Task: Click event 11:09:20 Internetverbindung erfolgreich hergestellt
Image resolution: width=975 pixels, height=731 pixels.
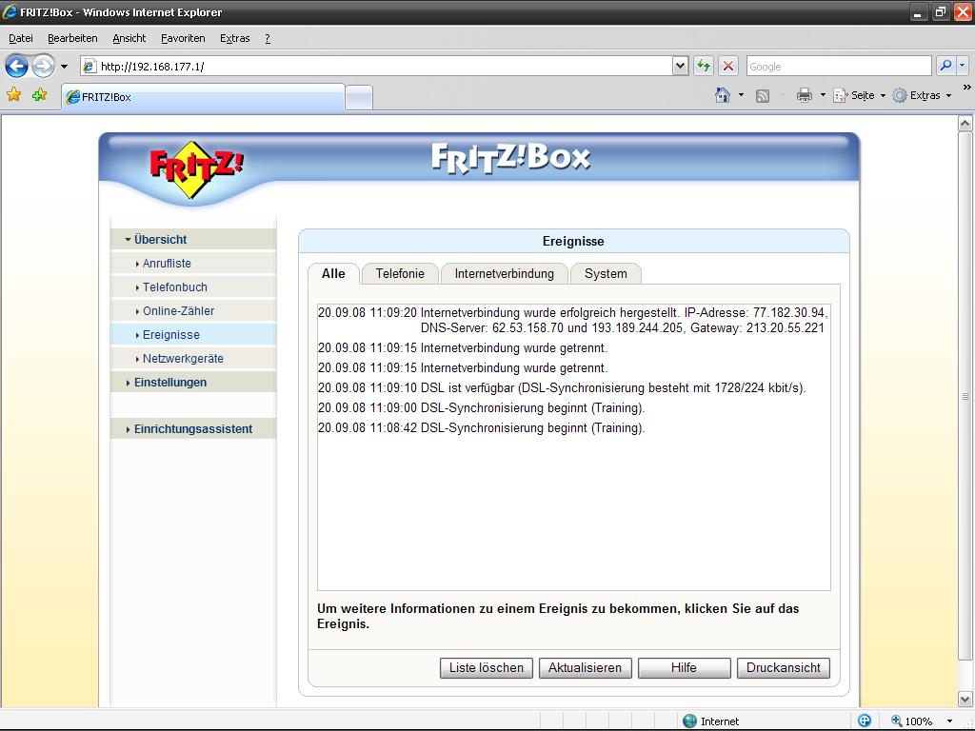Action: click(x=572, y=320)
